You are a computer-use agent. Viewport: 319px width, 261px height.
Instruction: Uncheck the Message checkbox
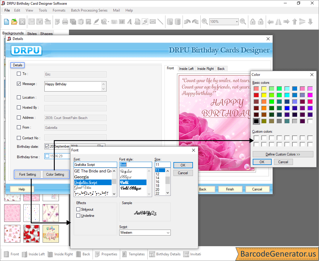tap(19, 84)
